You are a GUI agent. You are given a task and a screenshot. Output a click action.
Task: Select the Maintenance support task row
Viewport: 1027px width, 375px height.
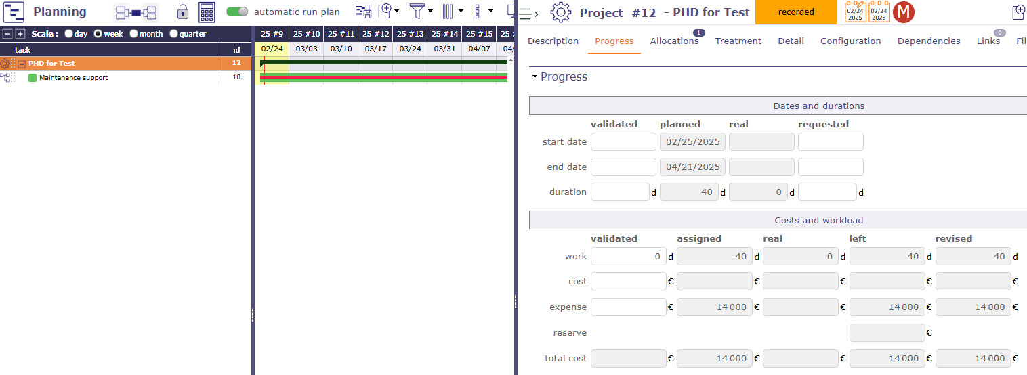[126, 78]
